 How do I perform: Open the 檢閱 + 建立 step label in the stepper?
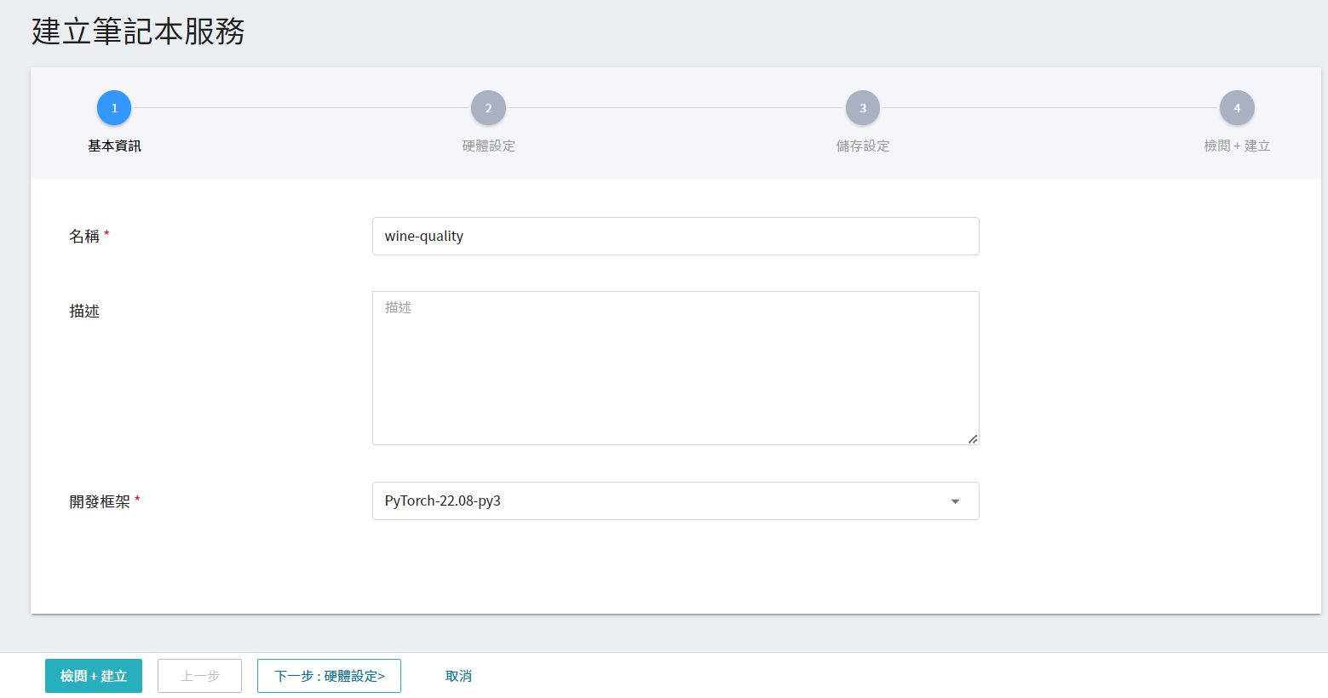click(x=1237, y=146)
